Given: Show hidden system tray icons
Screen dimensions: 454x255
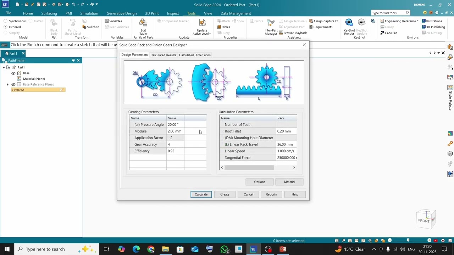Looking at the screenshot, I should (x=374, y=249).
